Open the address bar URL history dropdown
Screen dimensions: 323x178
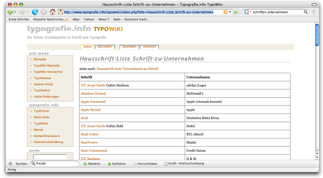click(x=230, y=12)
